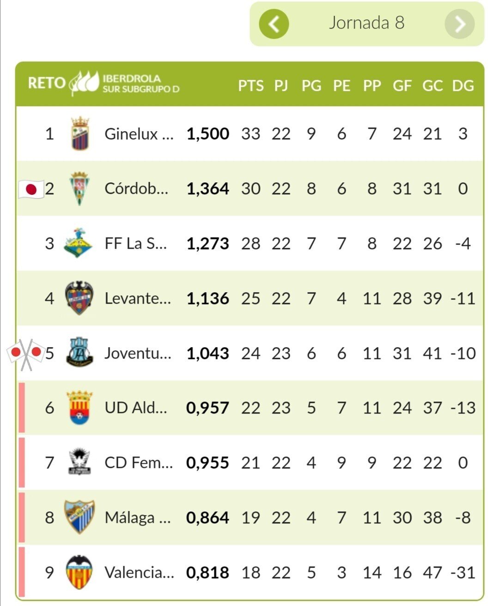Open the Córdoba team crest

(x=79, y=188)
